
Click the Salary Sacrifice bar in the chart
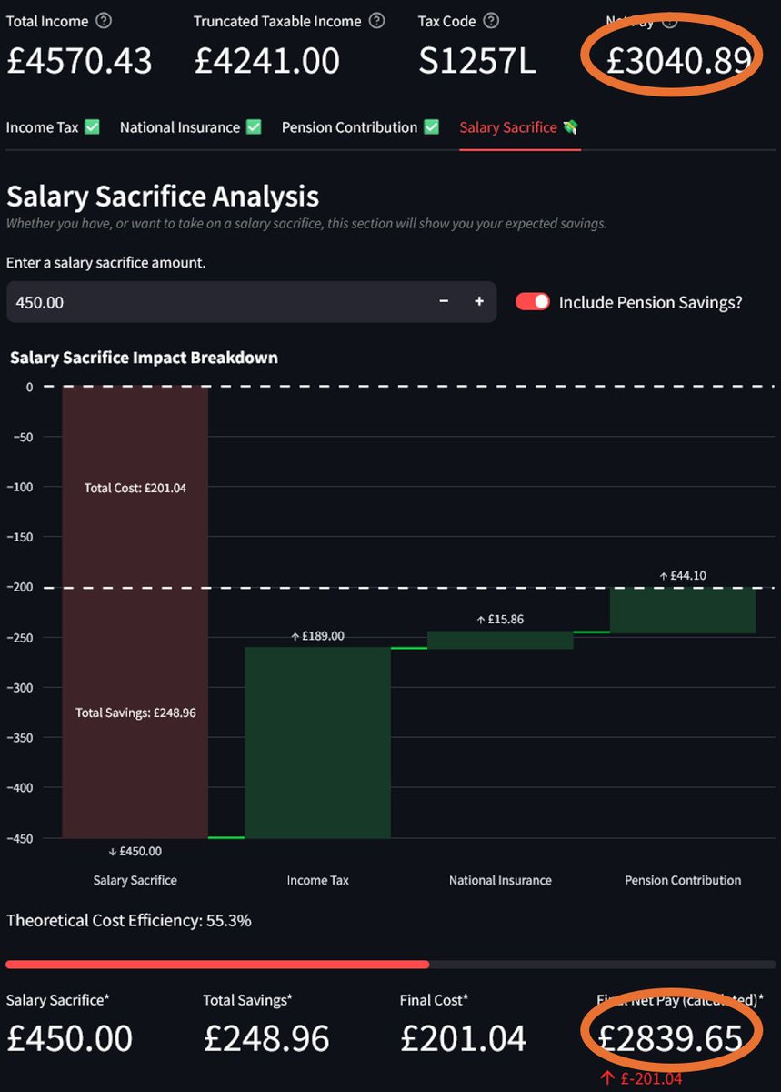point(135,612)
